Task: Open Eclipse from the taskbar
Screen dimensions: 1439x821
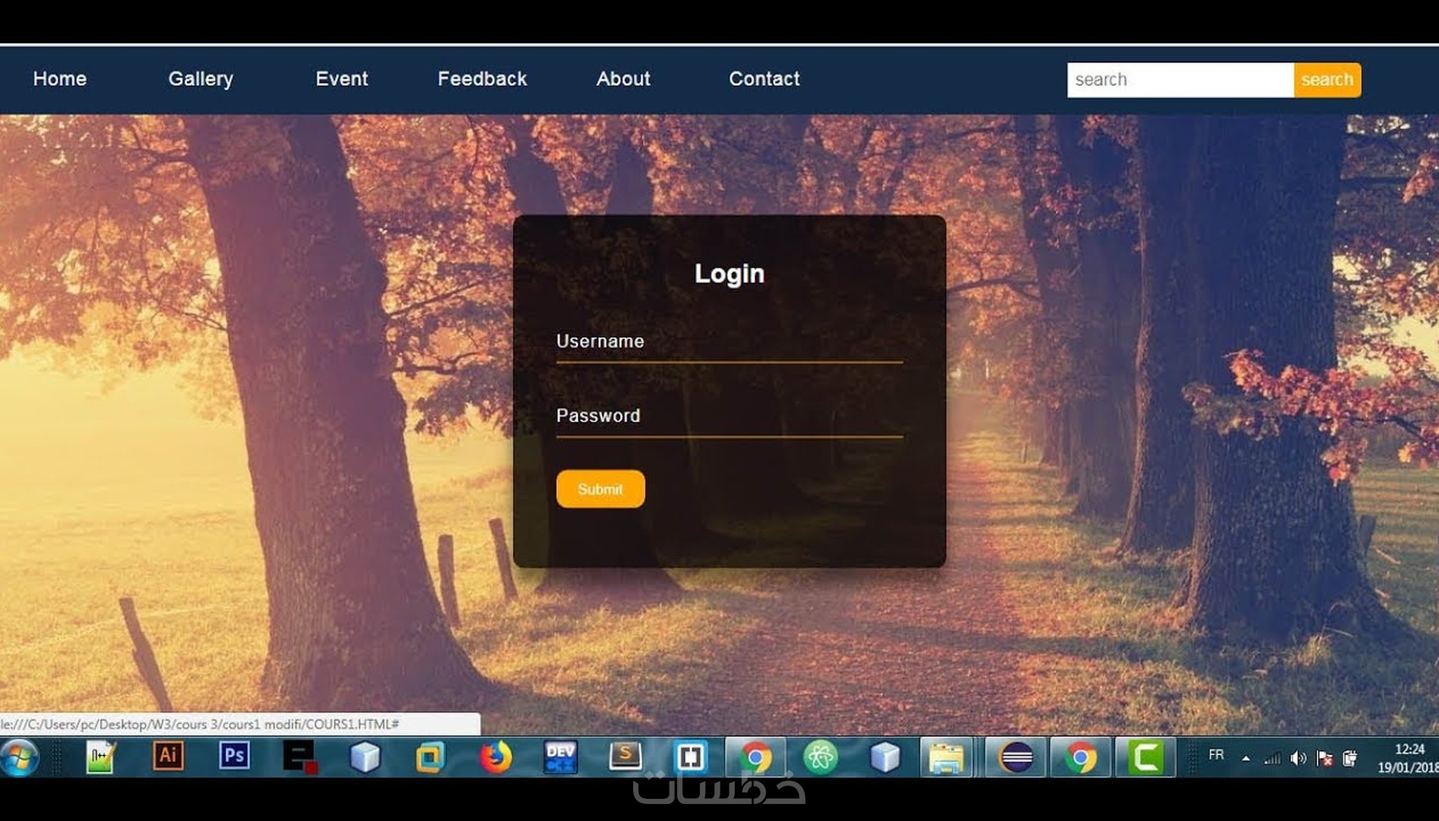Action: click(1016, 757)
